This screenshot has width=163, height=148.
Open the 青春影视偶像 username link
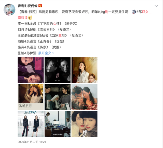(28, 6)
